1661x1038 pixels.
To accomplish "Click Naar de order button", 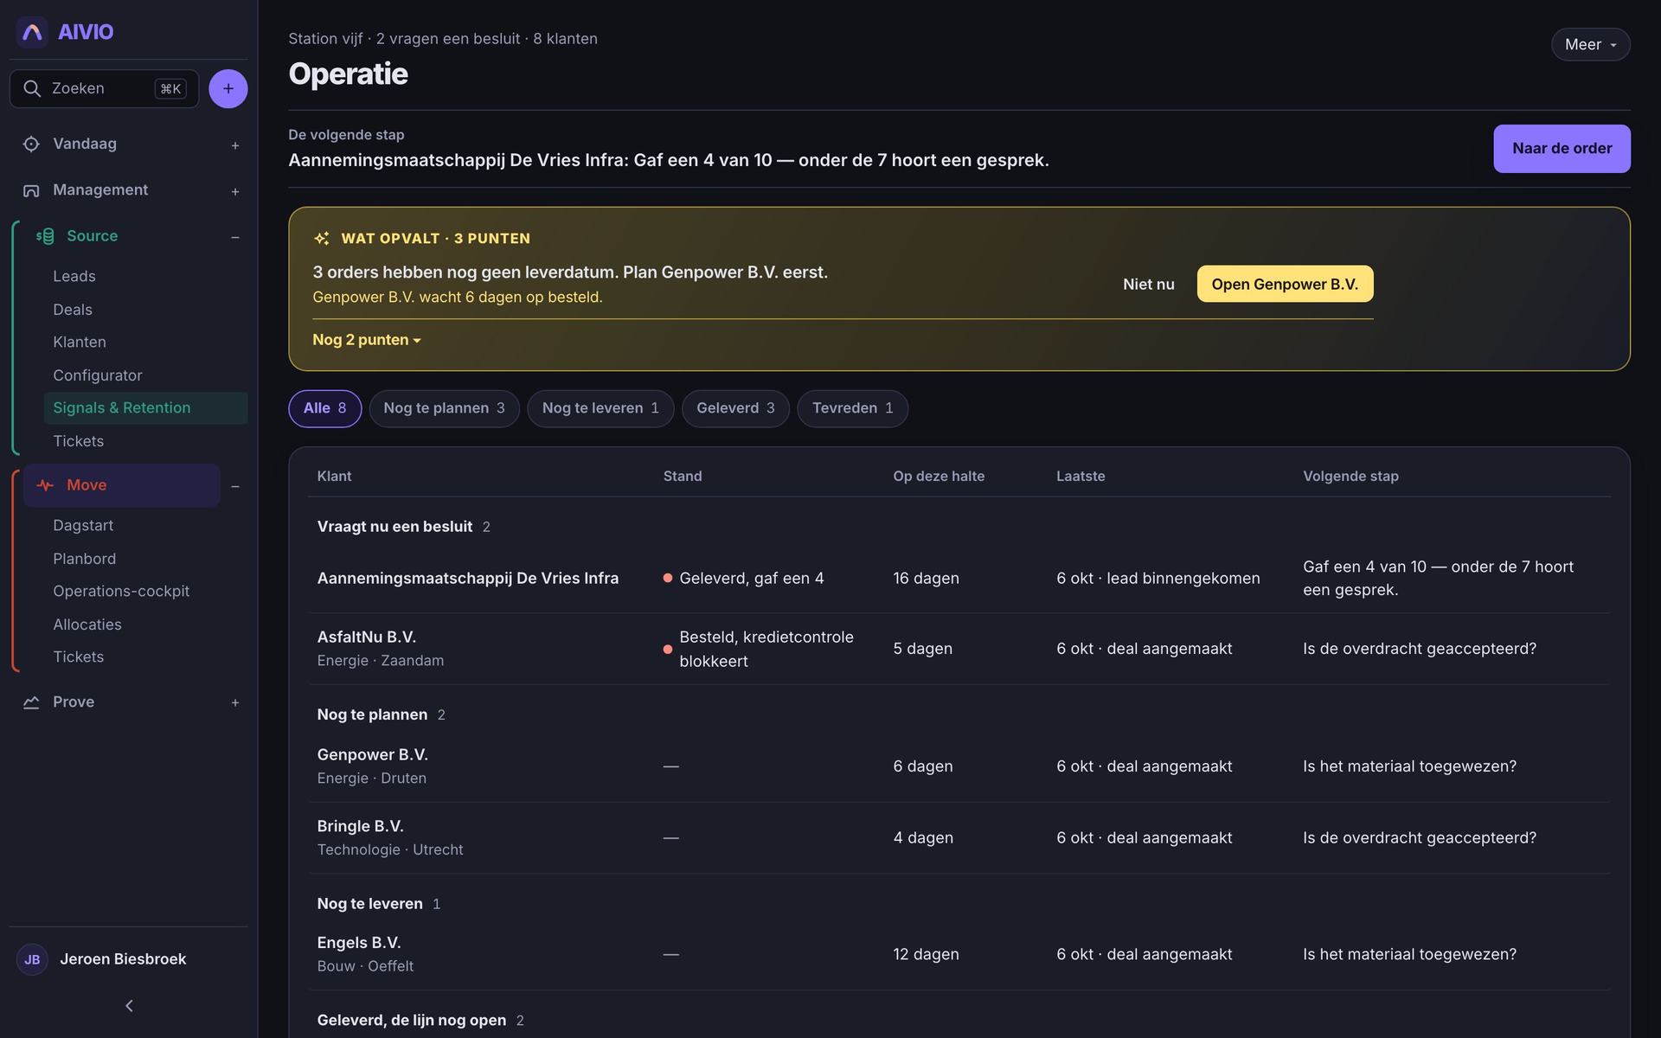I will (1562, 149).
